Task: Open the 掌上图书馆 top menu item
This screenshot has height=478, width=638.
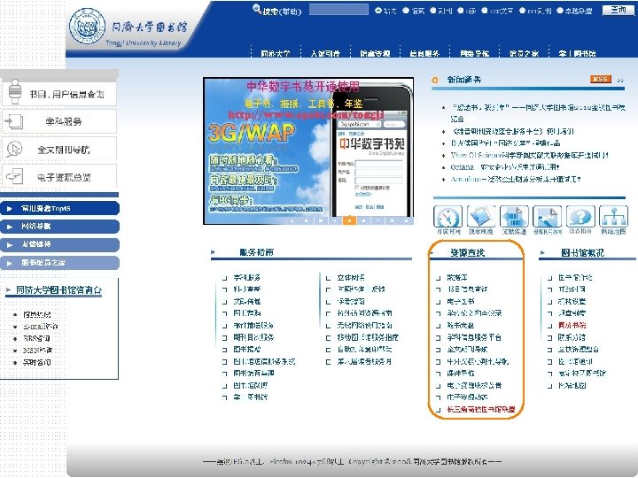Action: (x=577, y=53)
